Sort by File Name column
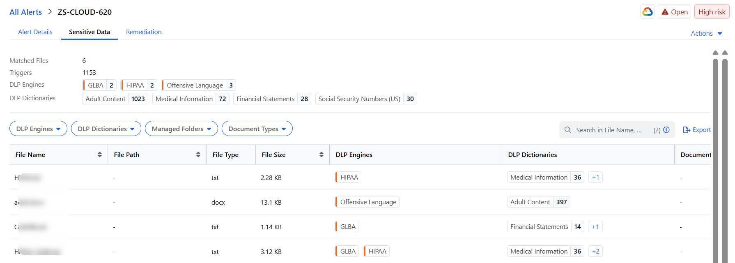Image resolution: width=735 pixels, height=263 pixels. click(99, 155)
